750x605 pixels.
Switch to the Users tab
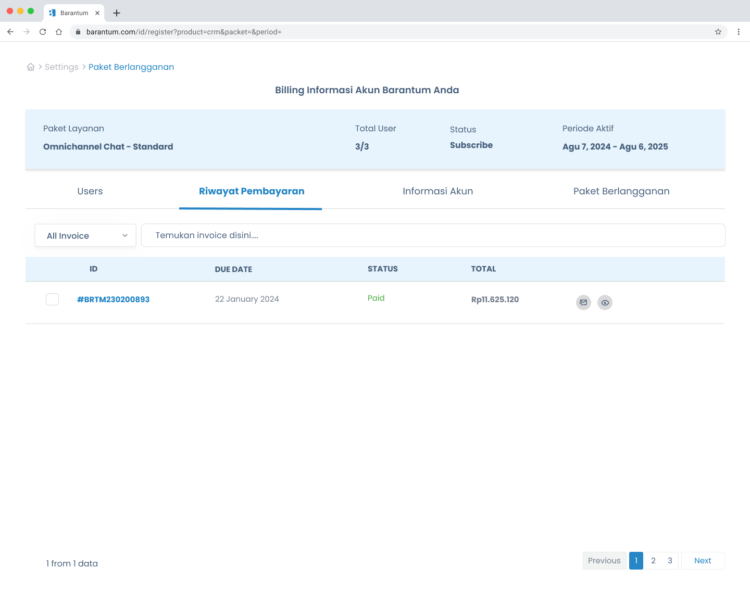(x=90, y=191)
